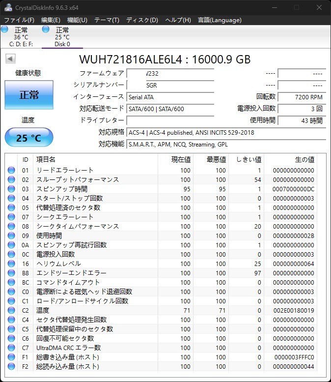Open the ディスク(D) menu
Viewport: 331px width, 382px height.
[x=142, y=20]
